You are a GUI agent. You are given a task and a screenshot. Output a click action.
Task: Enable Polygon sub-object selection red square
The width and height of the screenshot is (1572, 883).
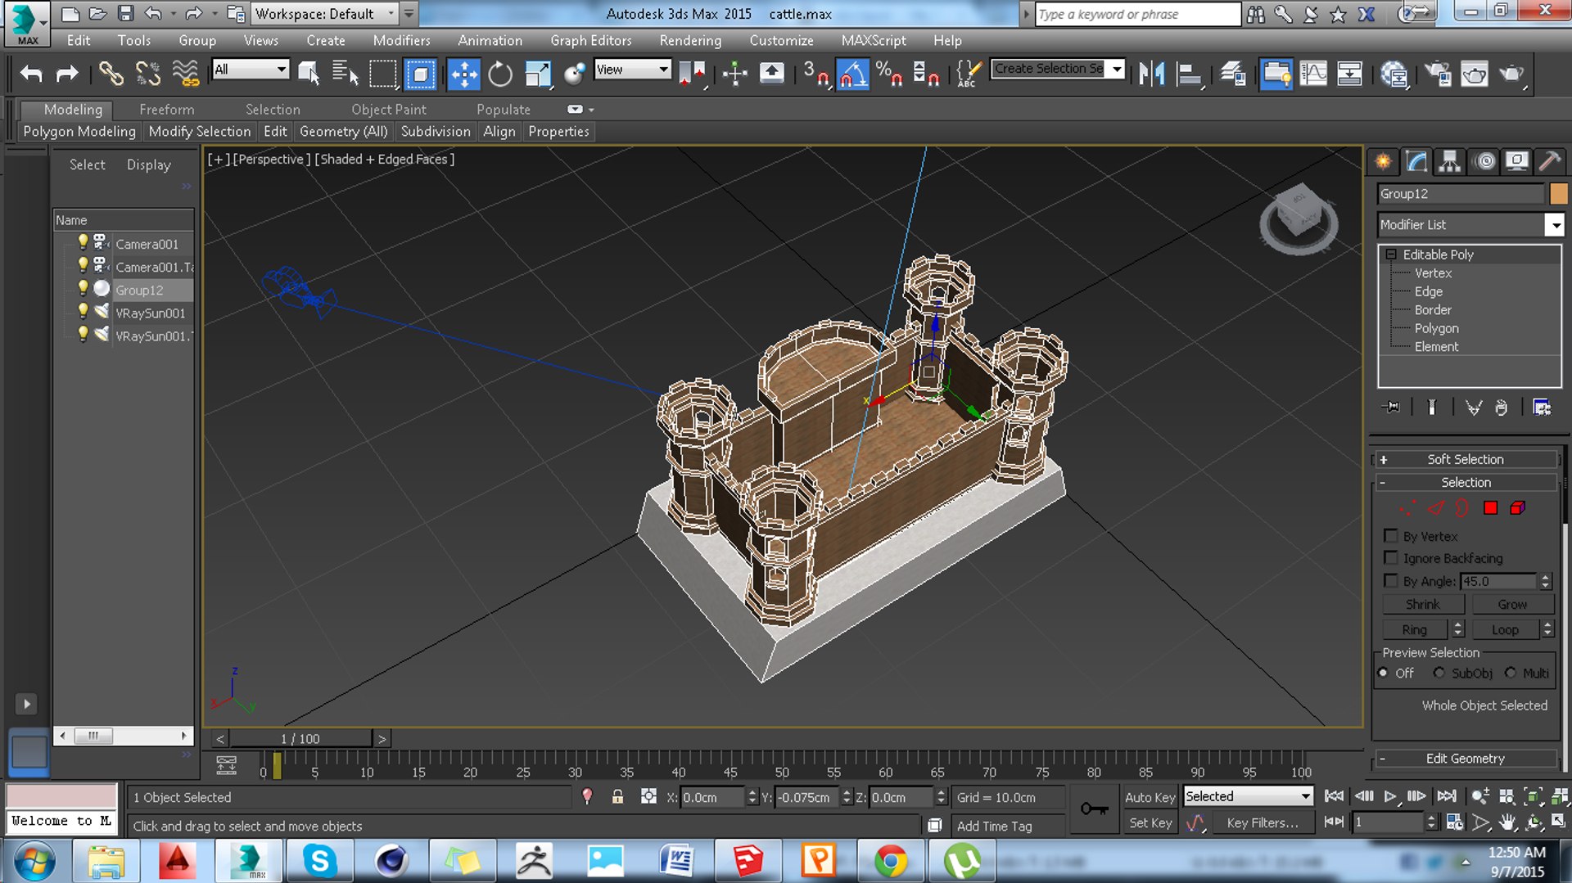point(1490,508)
